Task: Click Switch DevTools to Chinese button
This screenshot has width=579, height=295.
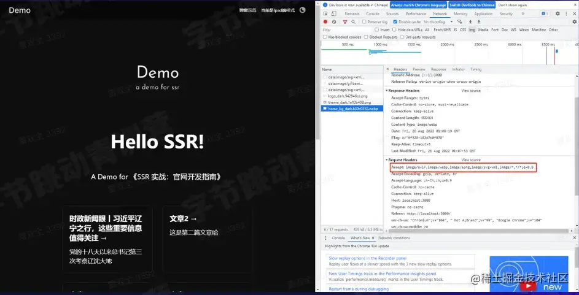Action: pyautogui.click(x=472, y=5)
